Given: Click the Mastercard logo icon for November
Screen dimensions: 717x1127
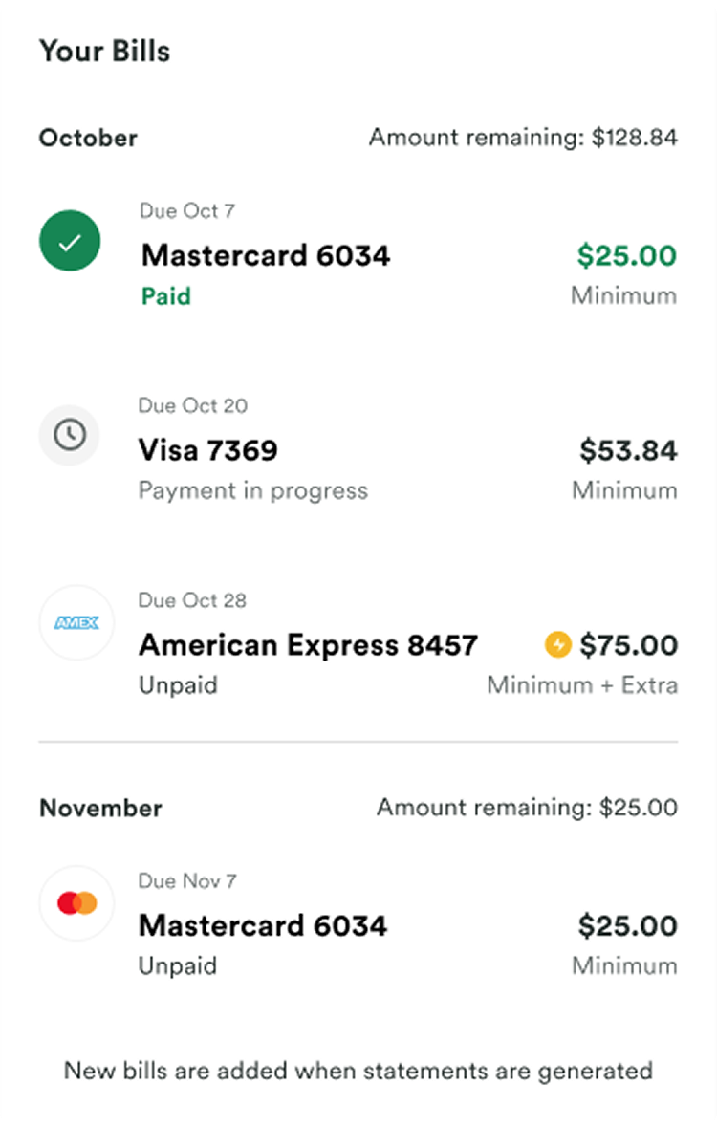Looking at the screenshot, I should coord(76,902).
